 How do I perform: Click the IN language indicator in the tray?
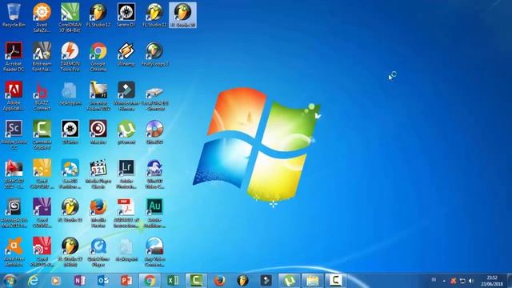[434, 280]
